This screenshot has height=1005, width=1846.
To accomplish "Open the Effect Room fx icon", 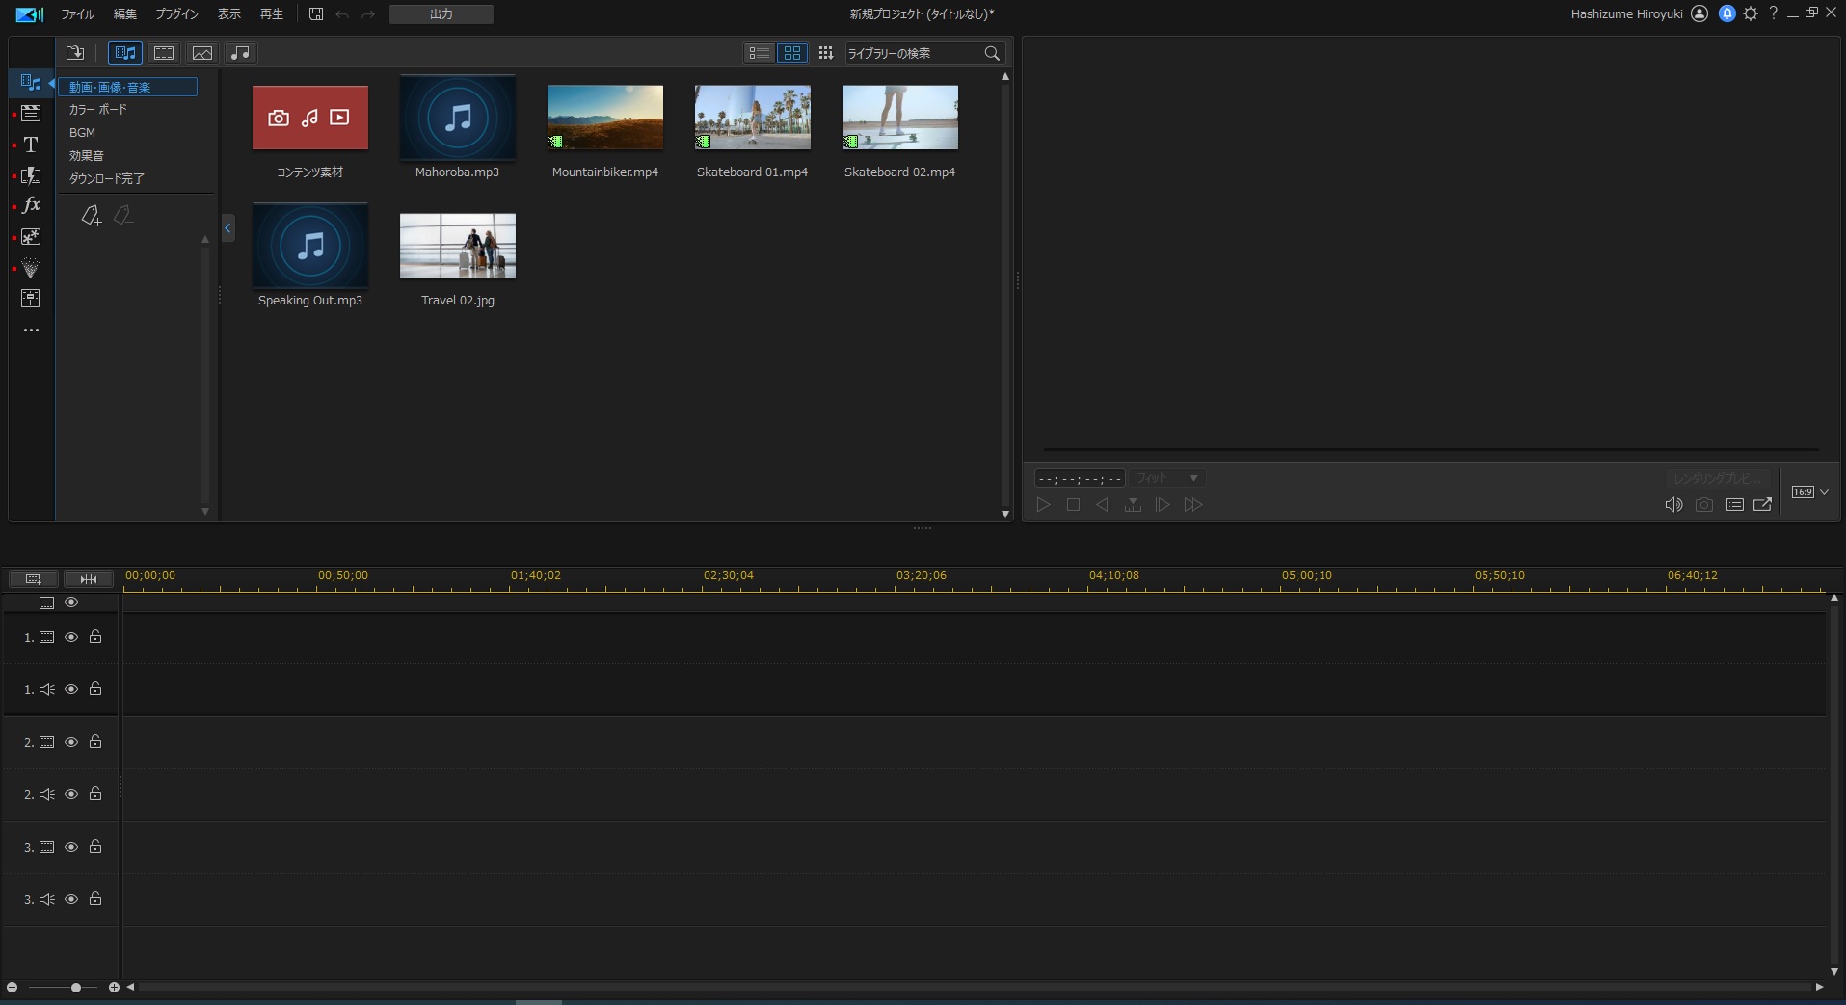I will pos(31,205).
